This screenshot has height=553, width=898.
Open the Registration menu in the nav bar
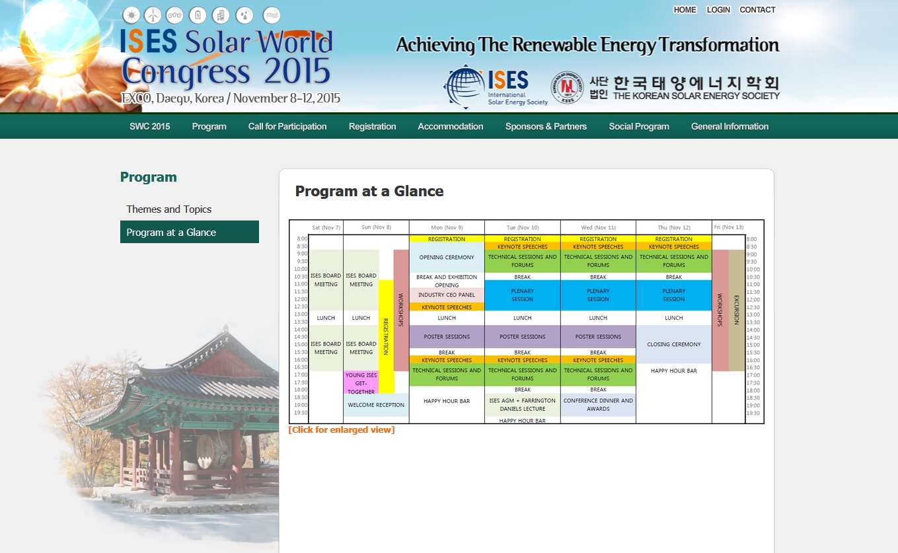[x=373, y=126]
